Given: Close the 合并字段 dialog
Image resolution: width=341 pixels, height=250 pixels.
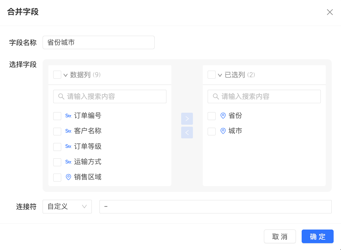Looking at the screenshot, I should tap(330, 12).
